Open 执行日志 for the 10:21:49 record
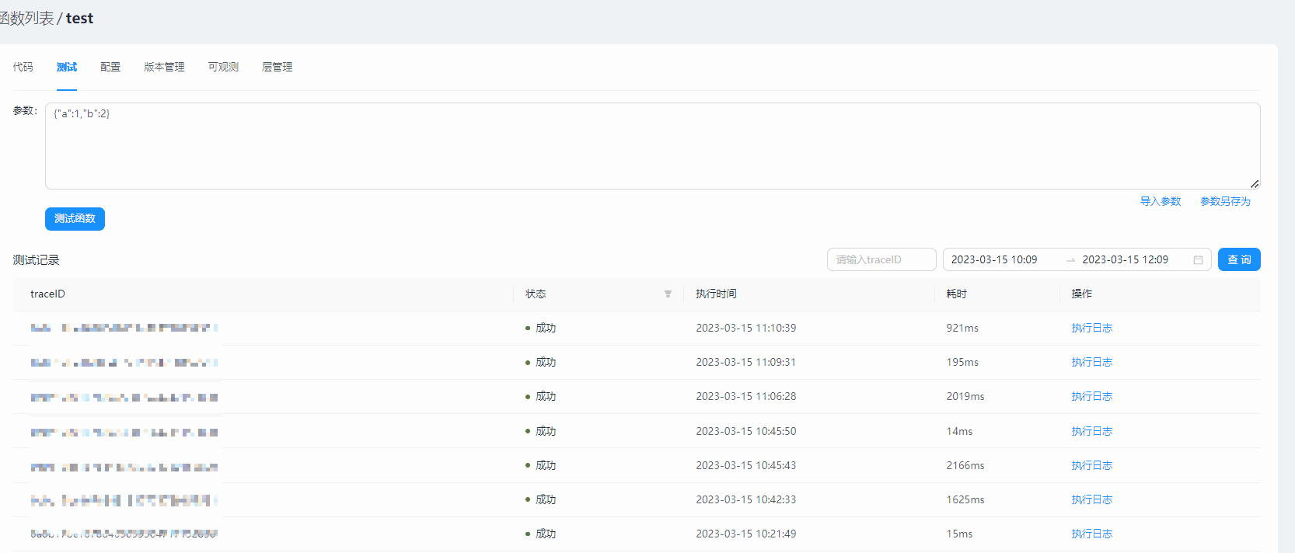The width and height of the screenshot is (1295, 553). (x=1091, y=534)
